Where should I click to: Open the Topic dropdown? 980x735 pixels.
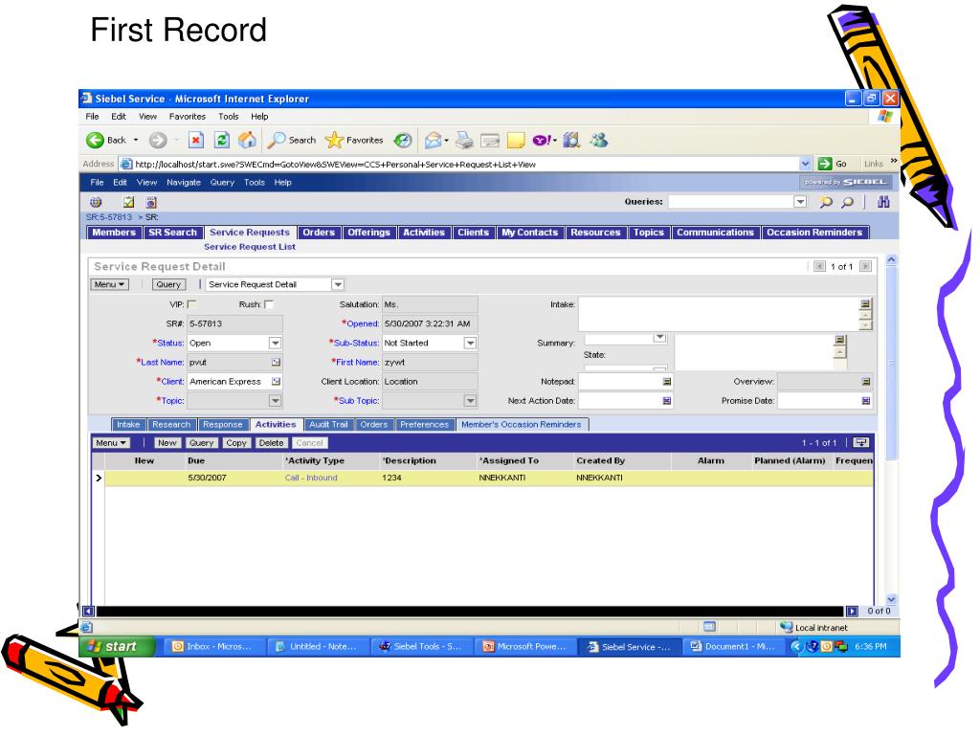coord(275,401)
